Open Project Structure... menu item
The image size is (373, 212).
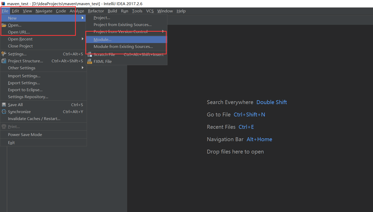[x=43, y=61]
